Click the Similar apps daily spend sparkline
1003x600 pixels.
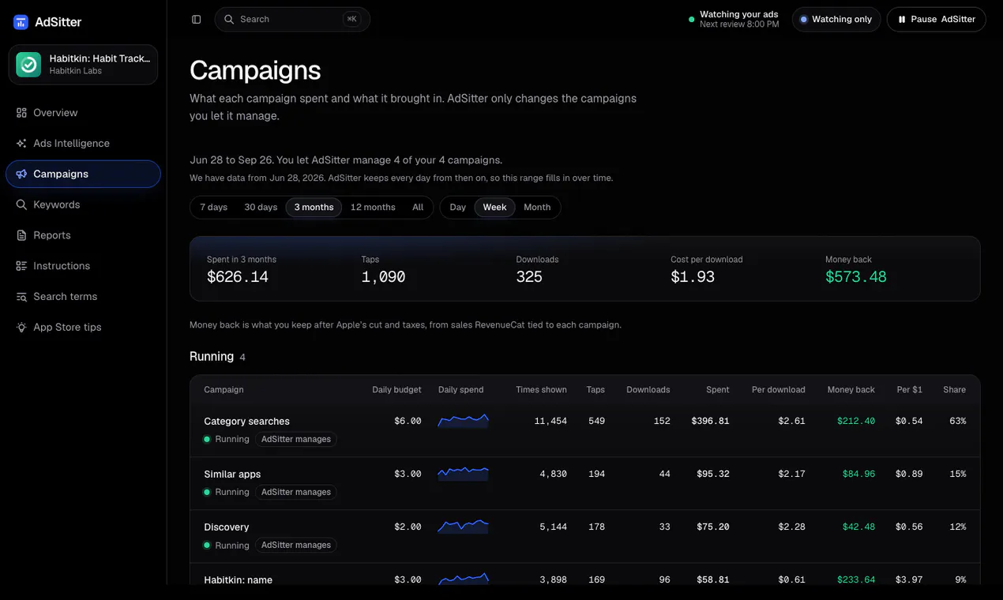click(x=464, y=474)
